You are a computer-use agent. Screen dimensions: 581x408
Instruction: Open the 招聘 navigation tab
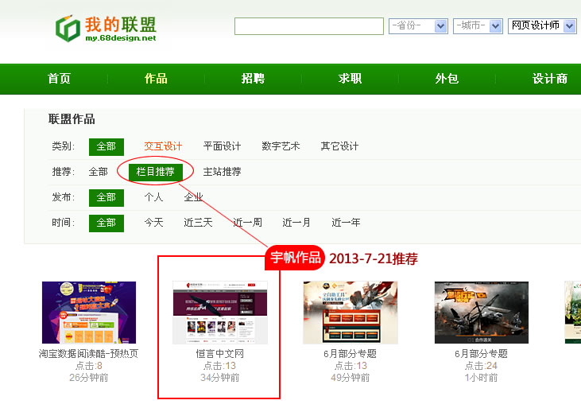point(253,79)
